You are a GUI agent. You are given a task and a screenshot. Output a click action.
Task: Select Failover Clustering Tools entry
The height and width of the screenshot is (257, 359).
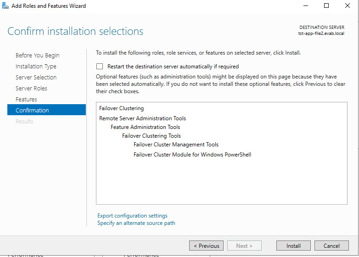pyautogui.click(x=151, y=136)
